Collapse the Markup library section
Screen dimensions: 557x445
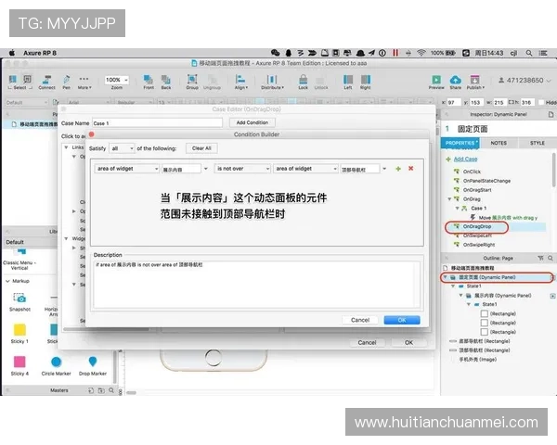(x=7, y=281)
